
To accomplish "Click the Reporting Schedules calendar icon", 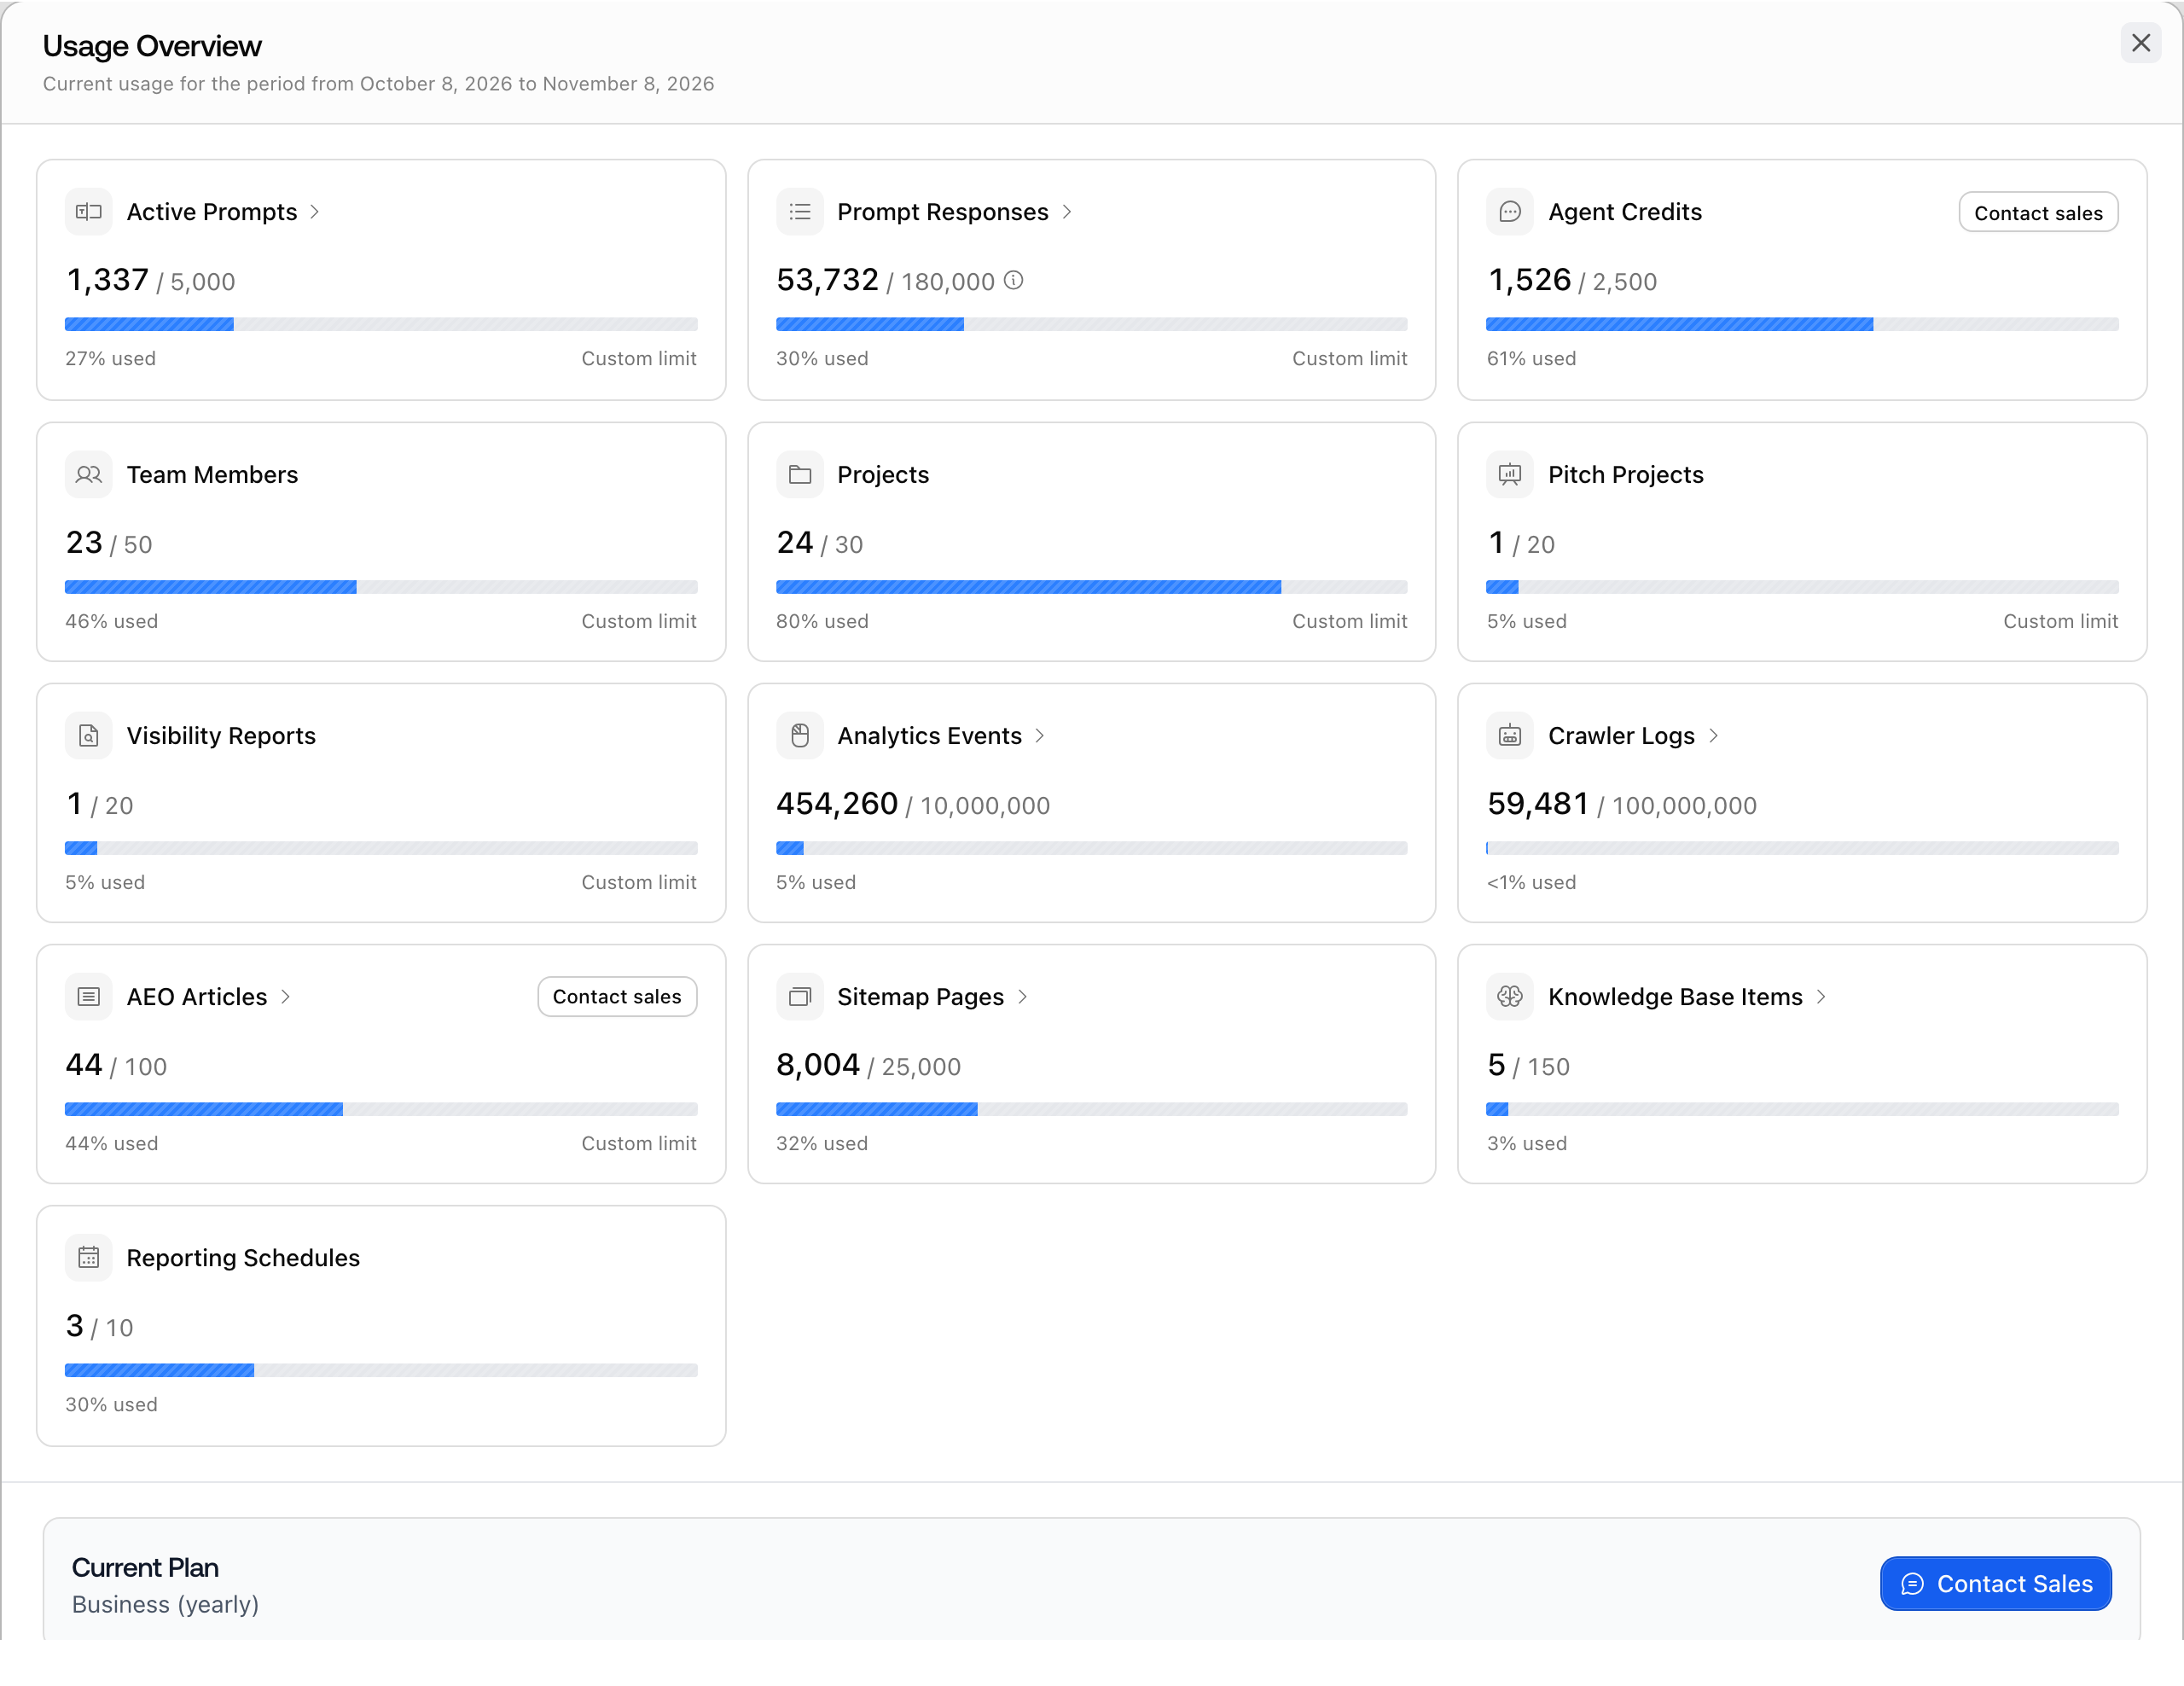I will point(89,1258).
